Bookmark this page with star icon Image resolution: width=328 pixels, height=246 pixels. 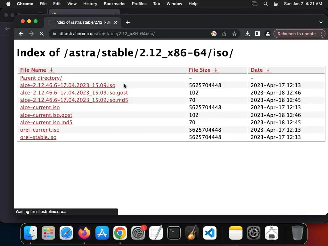[234, 34]
